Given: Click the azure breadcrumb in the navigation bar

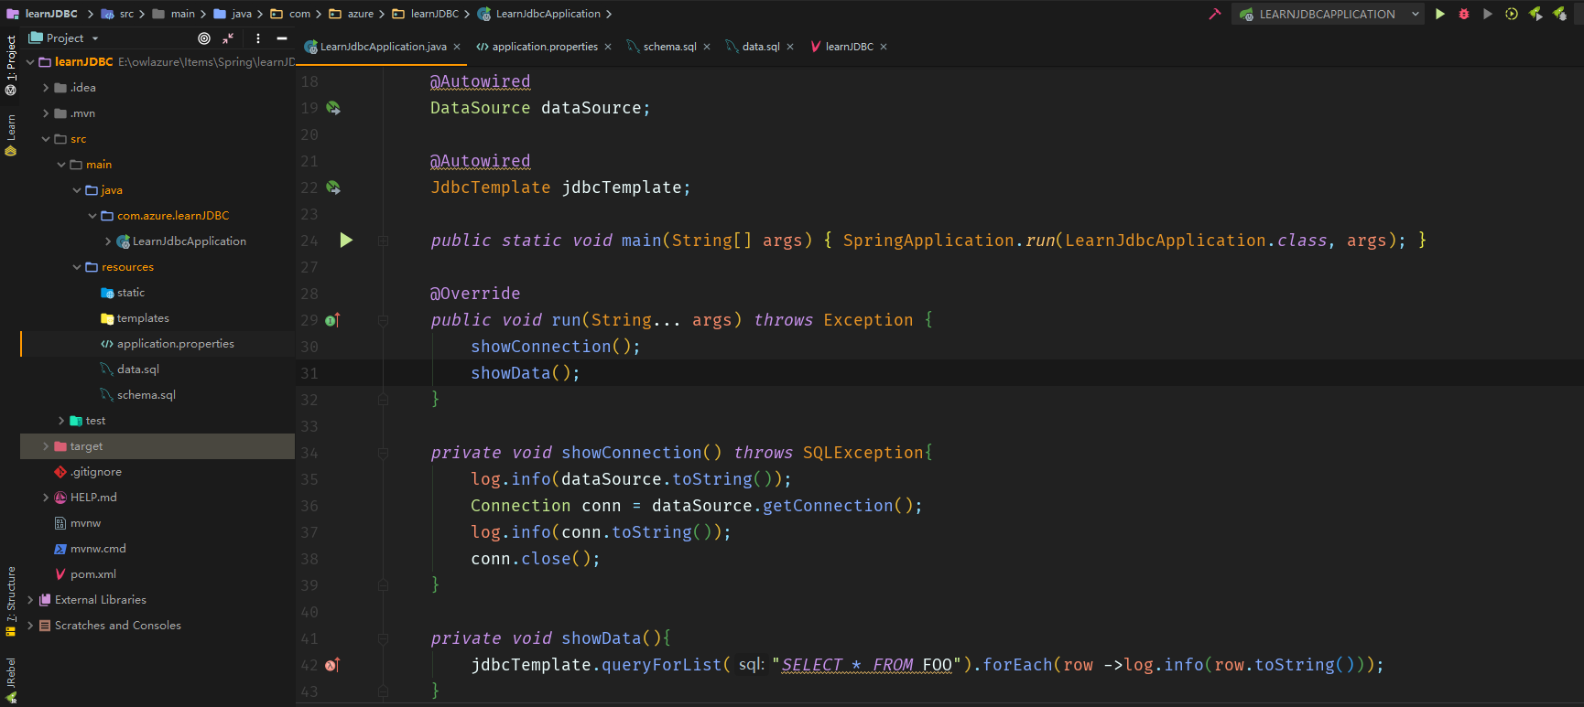Looking at the screenshot, I should pyautogui.click(x=360, y=14).
